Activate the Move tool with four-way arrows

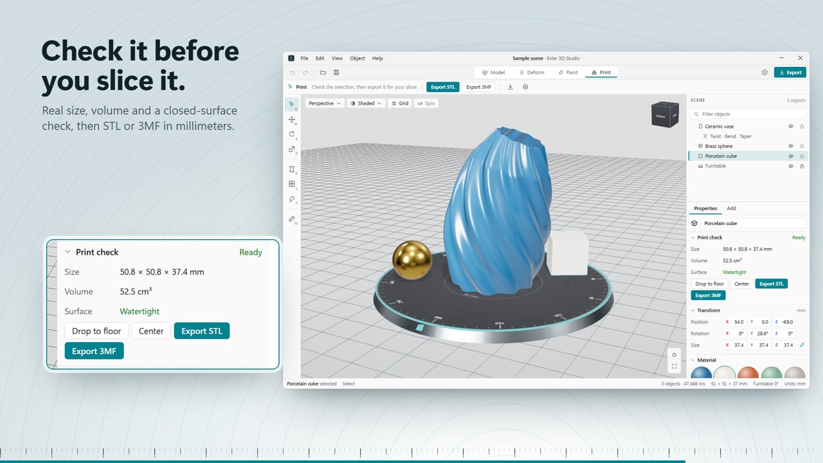[292, 120]
